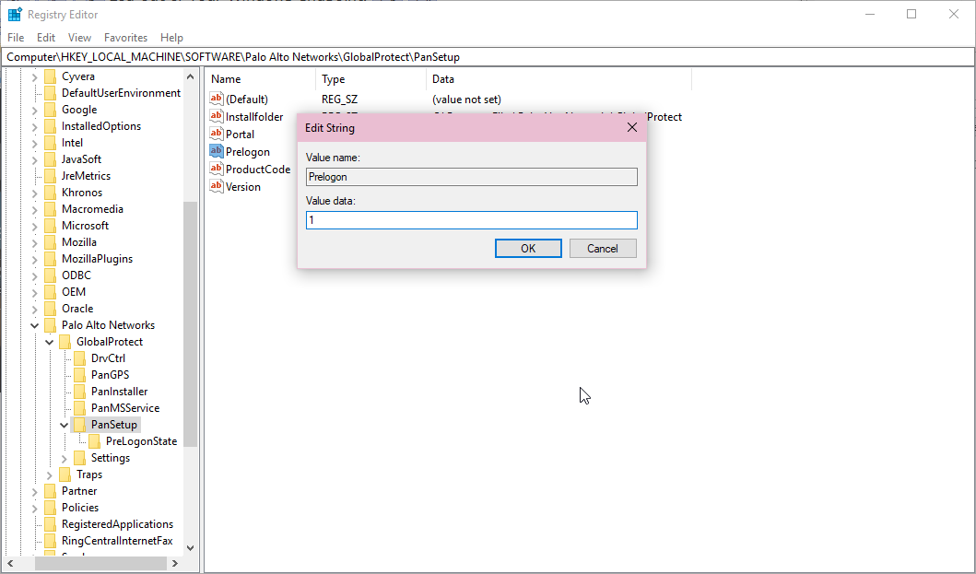This screenshot has width=976, height=574.
Task: Select the Installfolder value icon
Action: [216, 116]
